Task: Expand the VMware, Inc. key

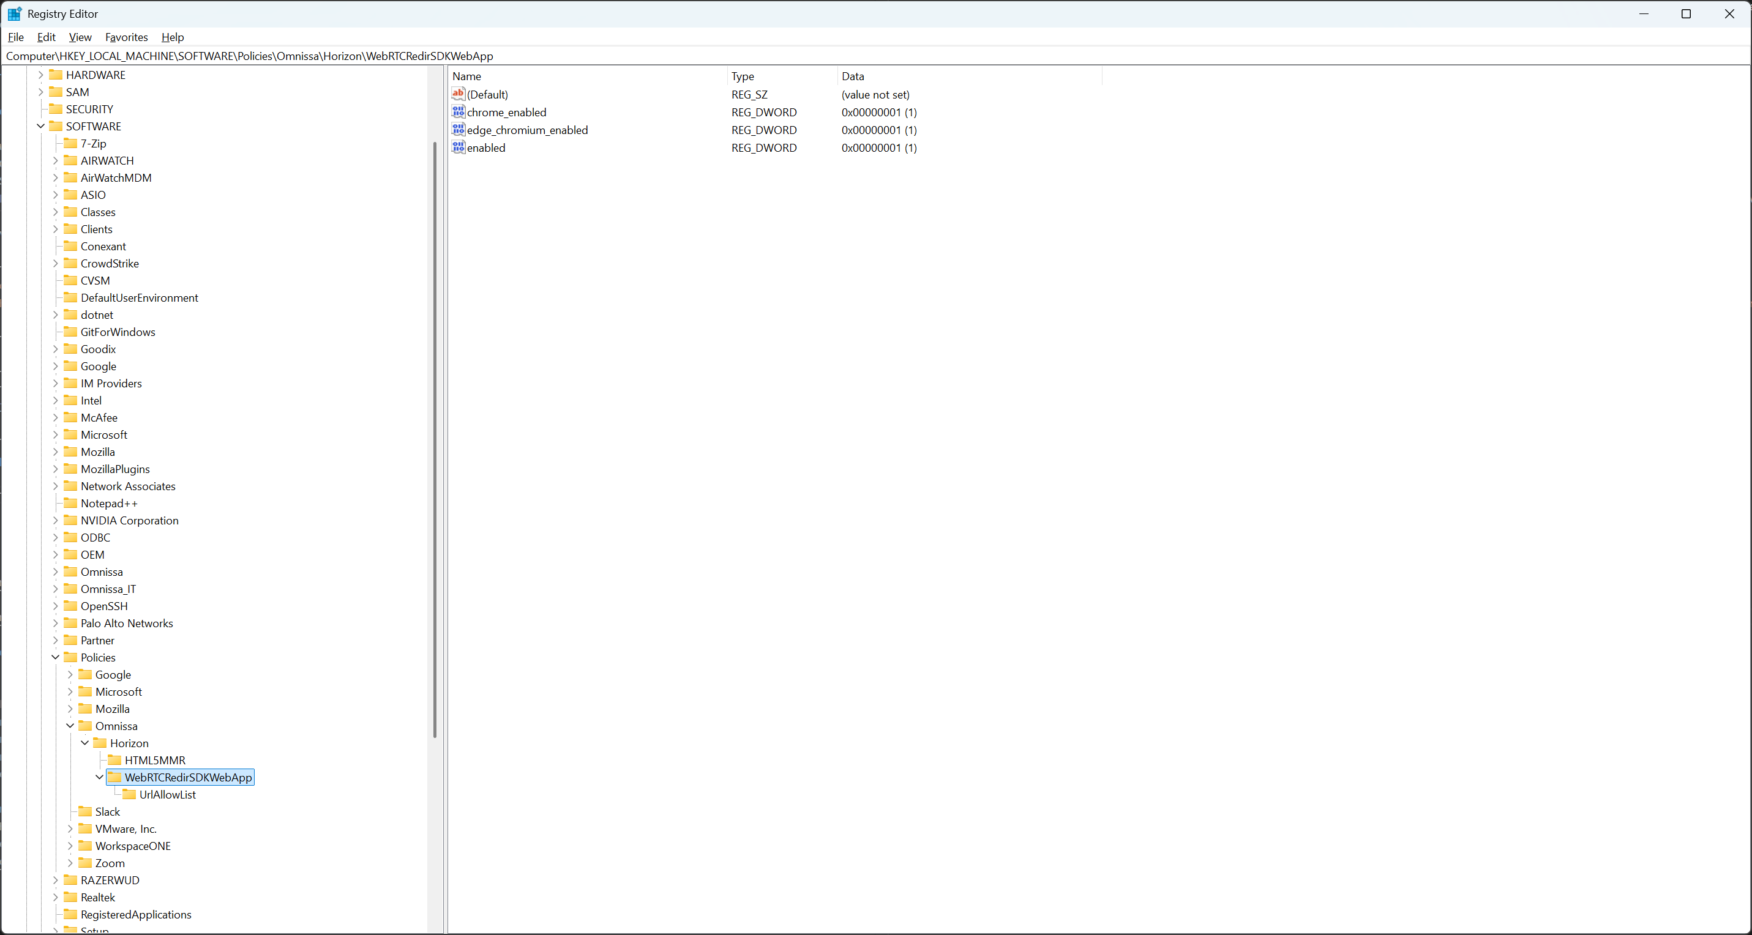Action: pyautogui.click(x=70, y=829)
